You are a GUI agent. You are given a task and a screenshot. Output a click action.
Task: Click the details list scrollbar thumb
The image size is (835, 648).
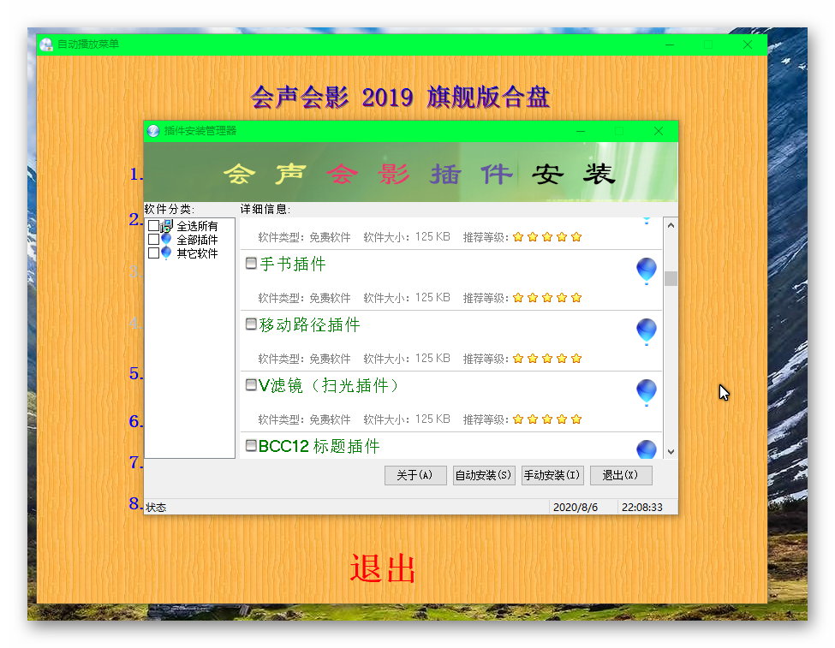(671, 278)
